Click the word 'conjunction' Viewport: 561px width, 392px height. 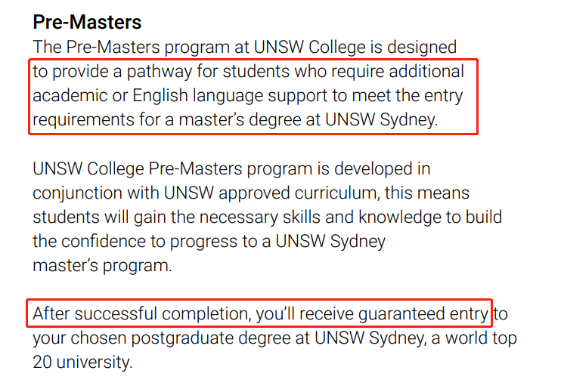(78, 193)
